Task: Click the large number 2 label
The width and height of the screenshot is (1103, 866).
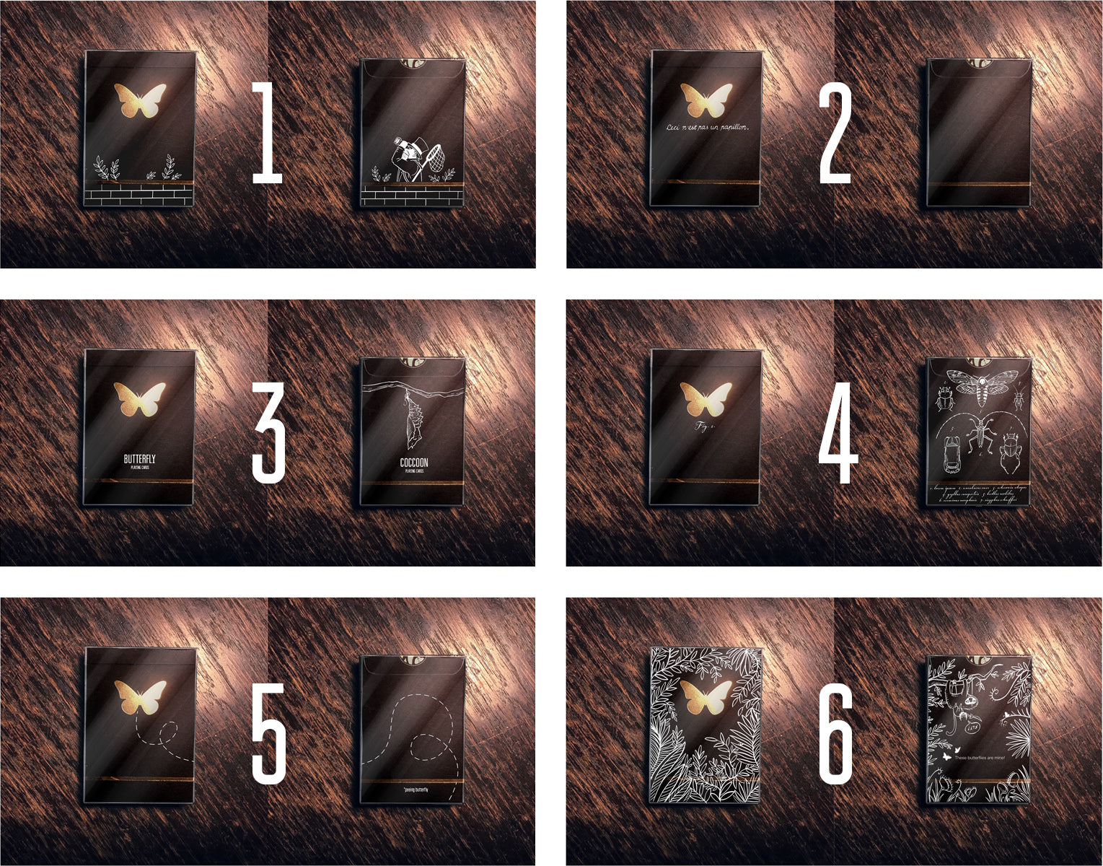Action: tap(835, 132)
